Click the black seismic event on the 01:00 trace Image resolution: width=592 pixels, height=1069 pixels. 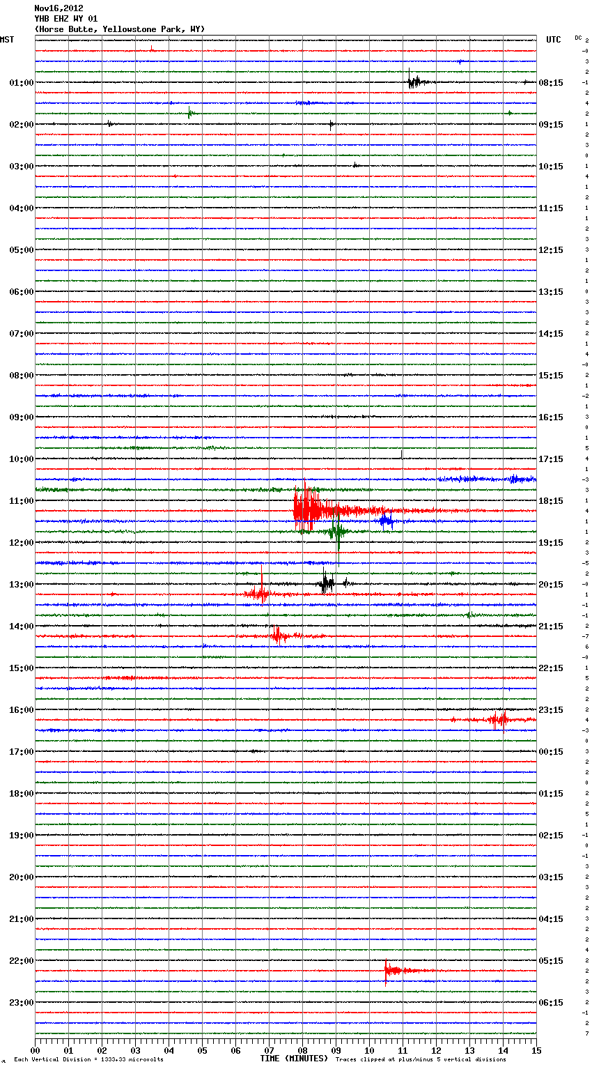click(416, 82)
